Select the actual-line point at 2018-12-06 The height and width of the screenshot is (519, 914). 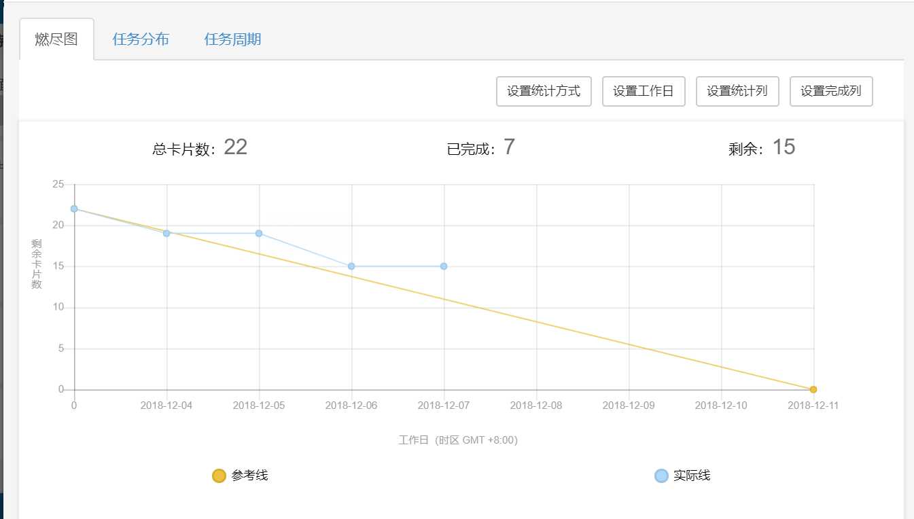click(351, 266)
